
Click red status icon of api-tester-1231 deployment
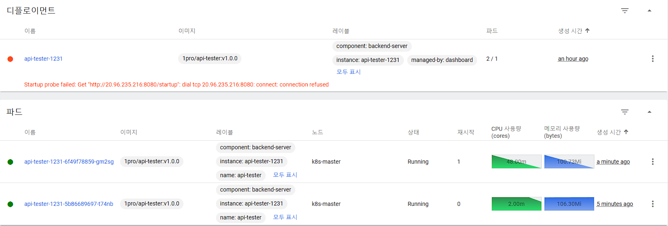[10, 59]
